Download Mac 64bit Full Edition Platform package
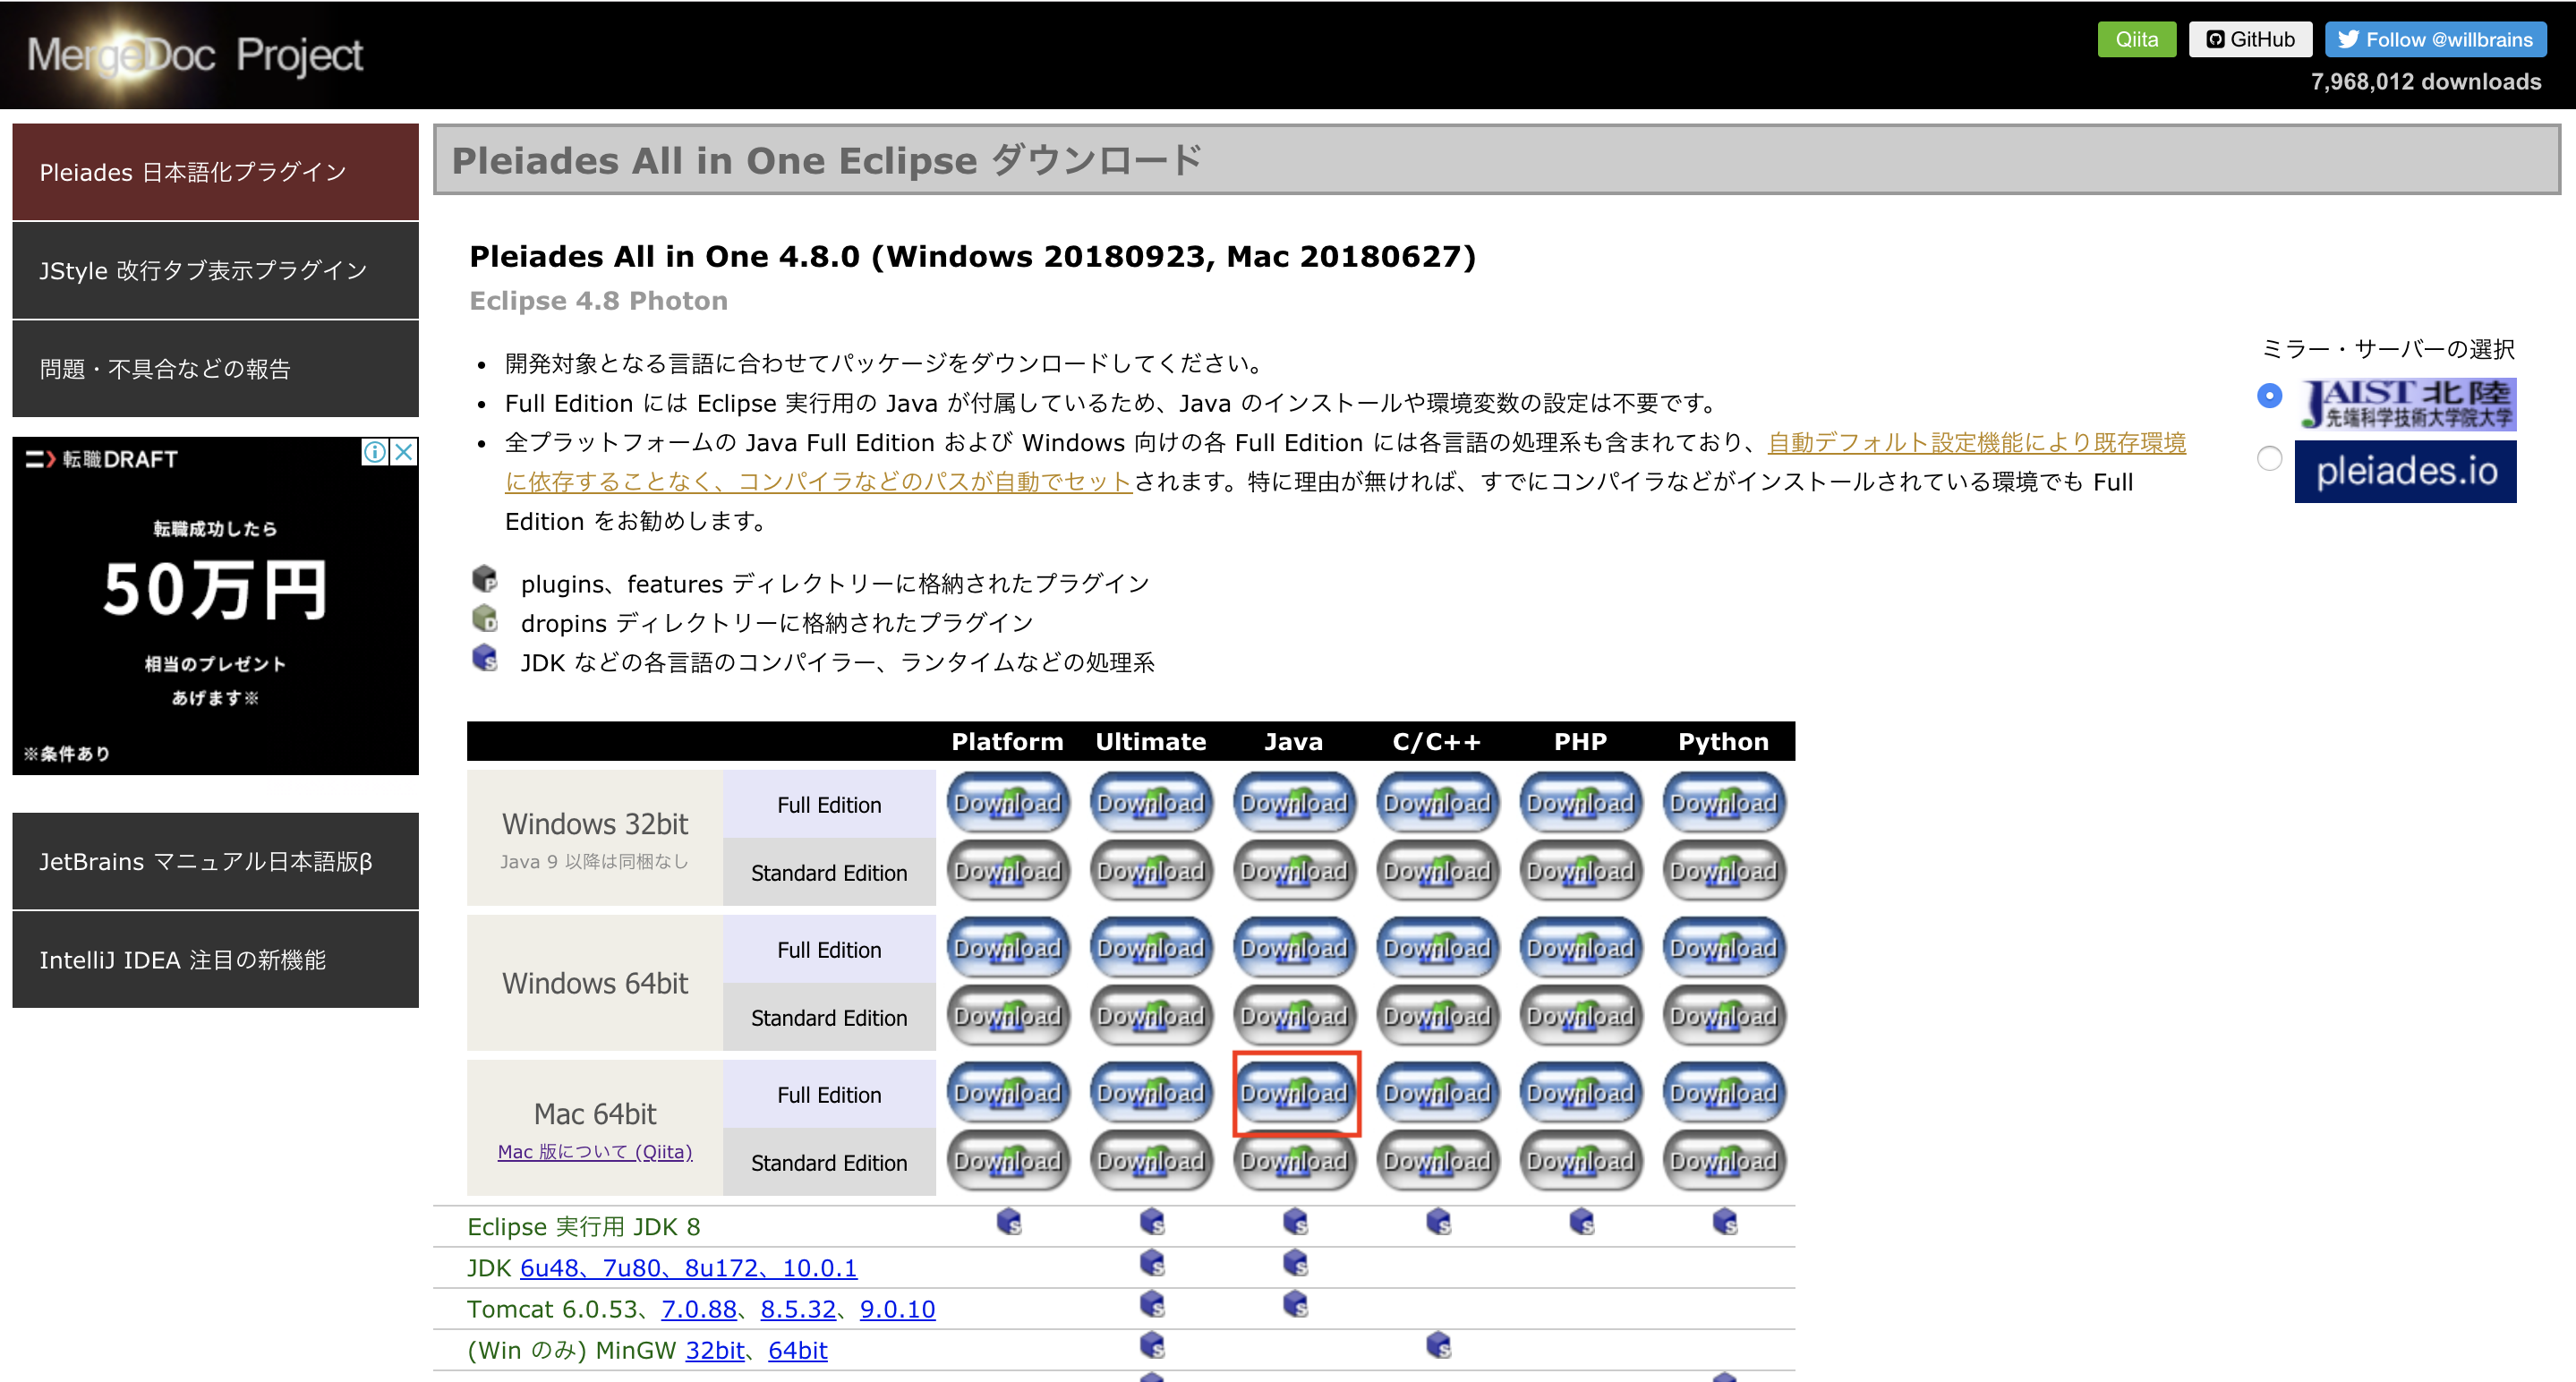Image resolution: width=2576 pixels, height=1382 pixels. click(1008, 1093)
